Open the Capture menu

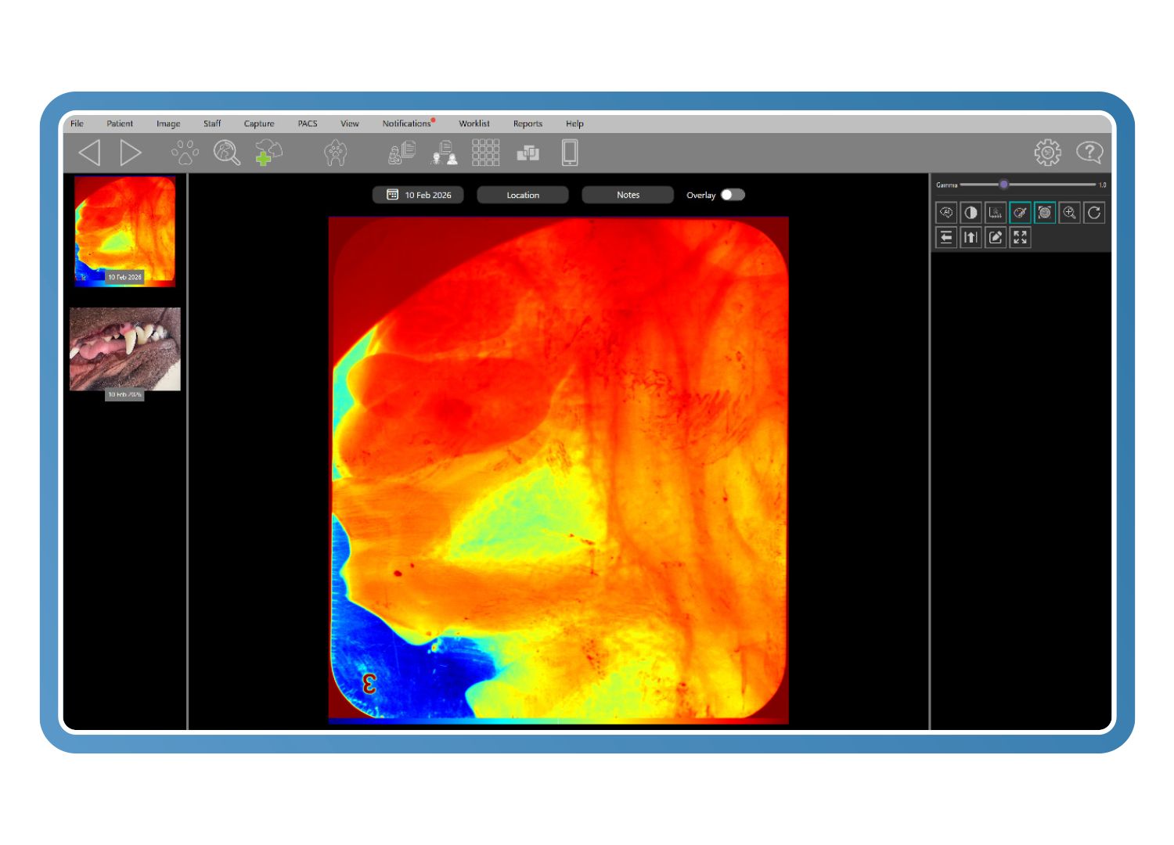[259, 124]
